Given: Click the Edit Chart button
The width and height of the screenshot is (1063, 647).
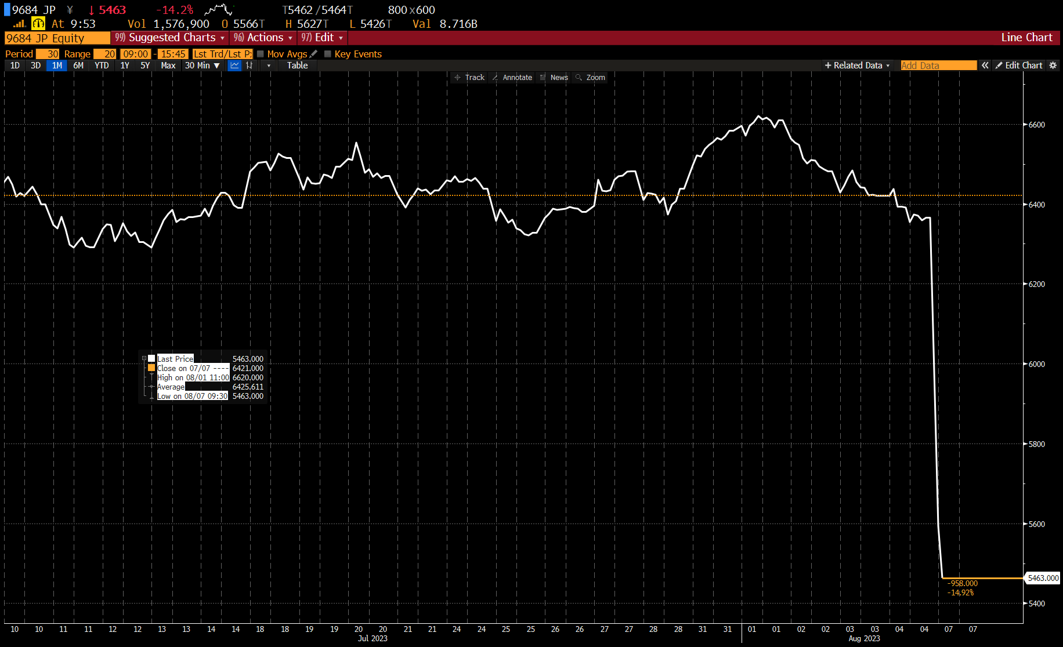Looking at the screenshot, I should [x=1018, y=66].
